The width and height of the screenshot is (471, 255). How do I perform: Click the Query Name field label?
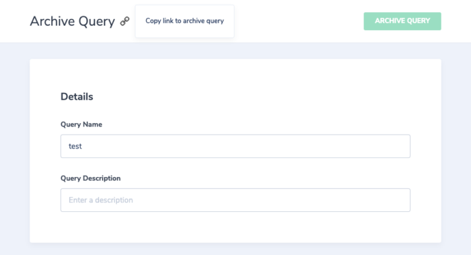(x=81, y=124)
